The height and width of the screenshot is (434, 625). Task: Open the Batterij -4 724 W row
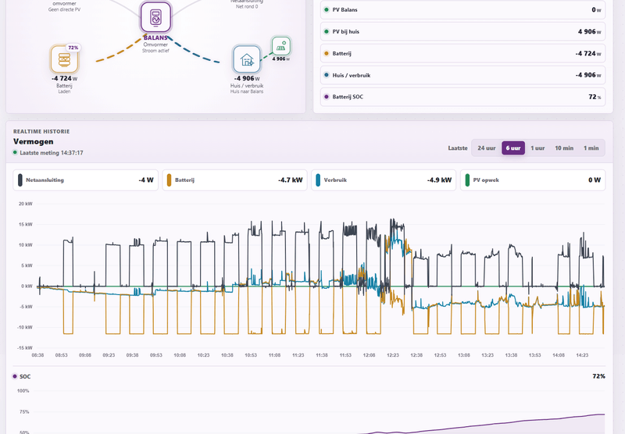[462, 53]
